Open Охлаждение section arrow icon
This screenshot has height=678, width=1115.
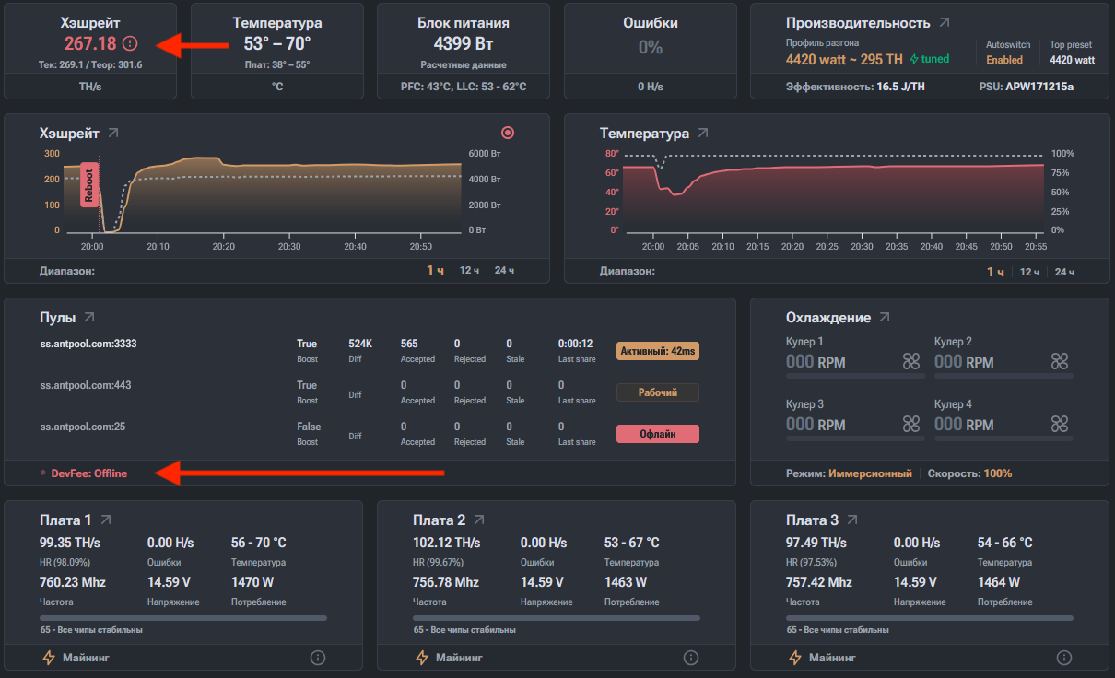coord(885,318)
